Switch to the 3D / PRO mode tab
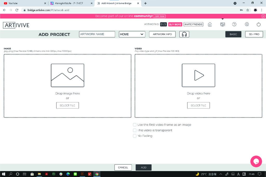Image resolution: width=266 pixels, height=177 pixels. 254,34
